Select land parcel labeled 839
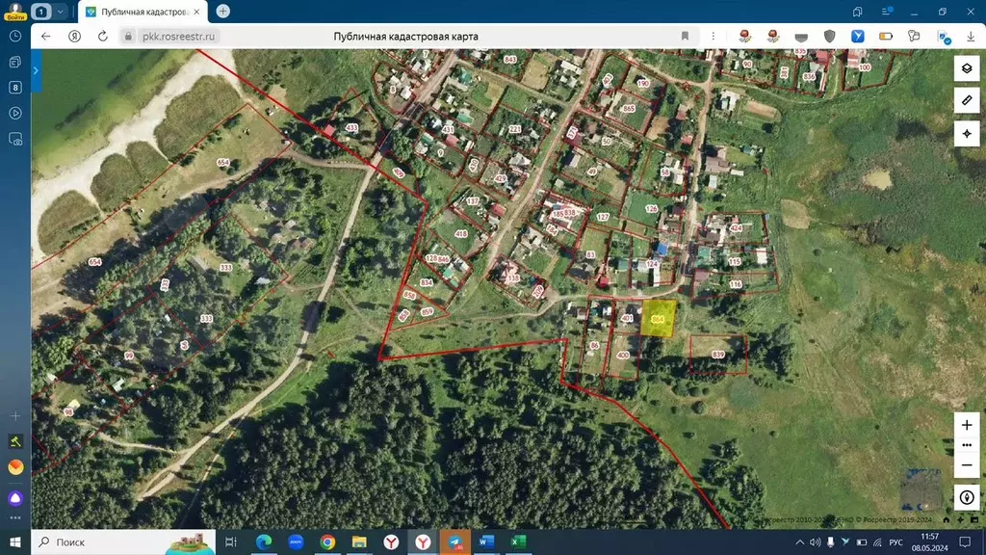 (718, 355)
